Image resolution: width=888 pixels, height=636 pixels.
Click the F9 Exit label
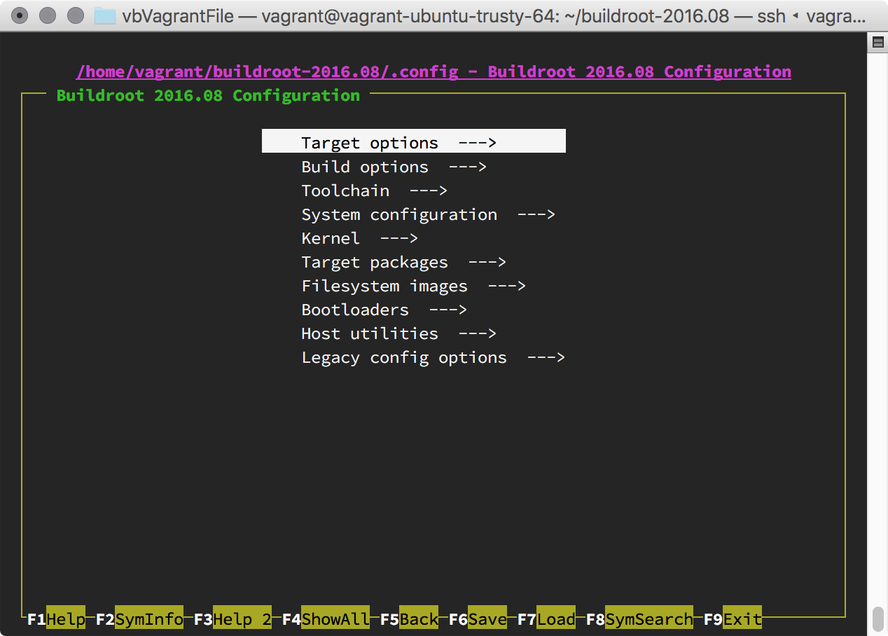pyautogui.click(x=733, y=618)
